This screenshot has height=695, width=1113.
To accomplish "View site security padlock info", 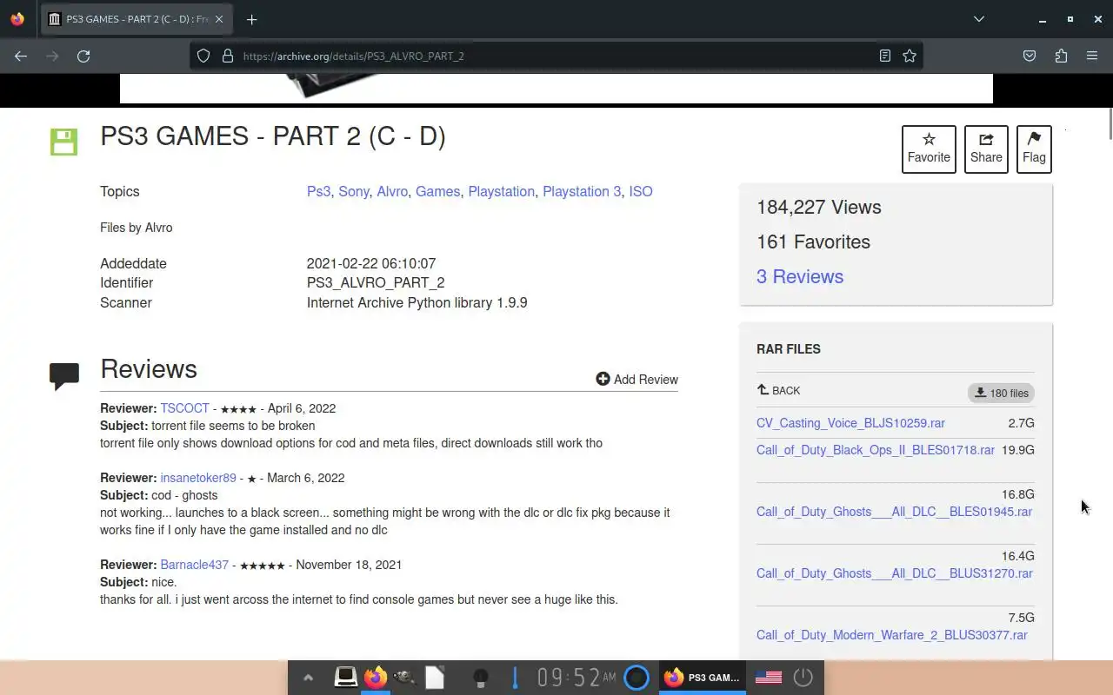I will point(228,56).
